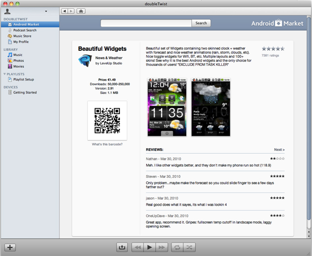
Task: Go to next reviews with Next link
Action: [279, 150]
